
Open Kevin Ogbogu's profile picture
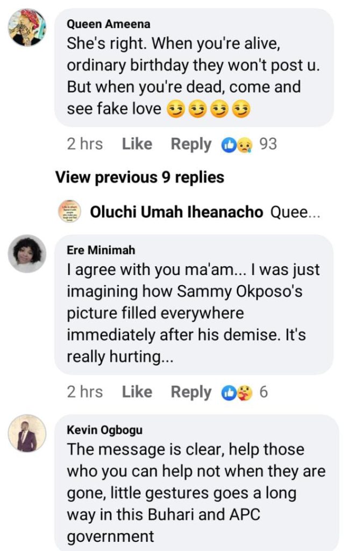click(x=27, y=433)
